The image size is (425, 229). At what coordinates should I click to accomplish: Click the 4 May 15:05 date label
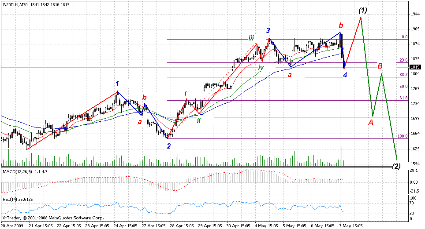pyautogui.click(x=266, y=225)
